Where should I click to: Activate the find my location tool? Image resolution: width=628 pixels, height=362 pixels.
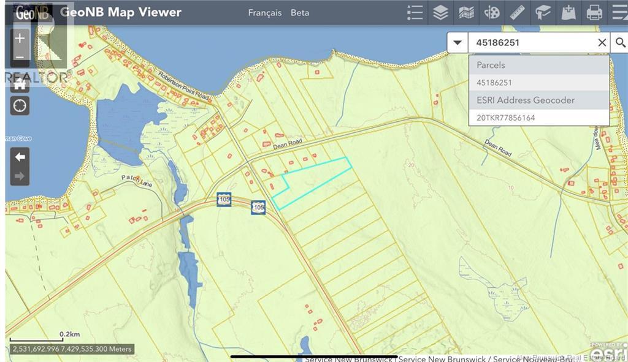click(x=19, y=105)
